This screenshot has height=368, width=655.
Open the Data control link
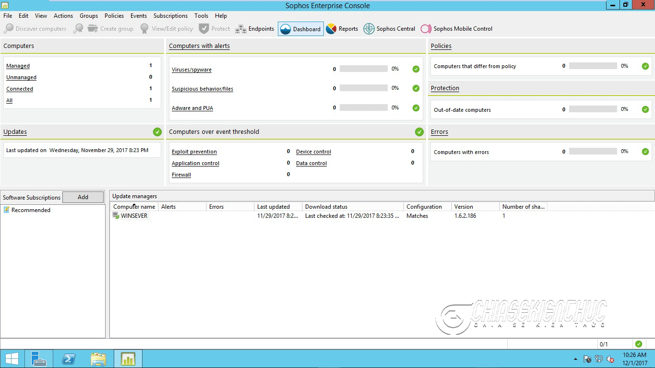pyautogui.click(x=311, y=163)
